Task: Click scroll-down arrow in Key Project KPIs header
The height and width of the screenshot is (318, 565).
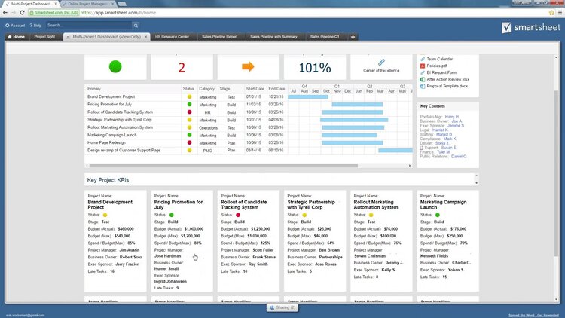Action: click(x=476, y=183)
